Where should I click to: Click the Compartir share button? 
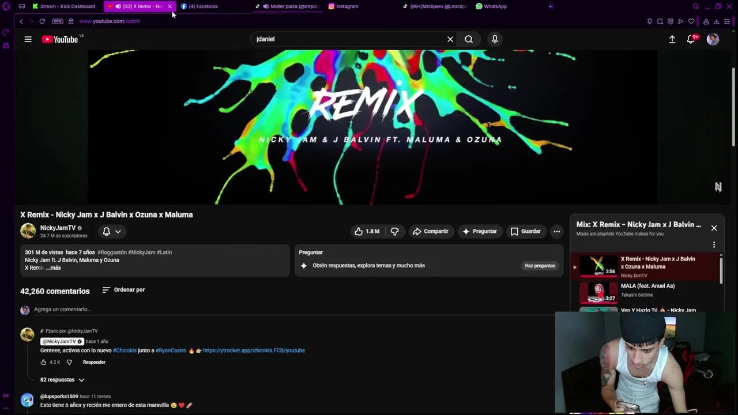430,231
